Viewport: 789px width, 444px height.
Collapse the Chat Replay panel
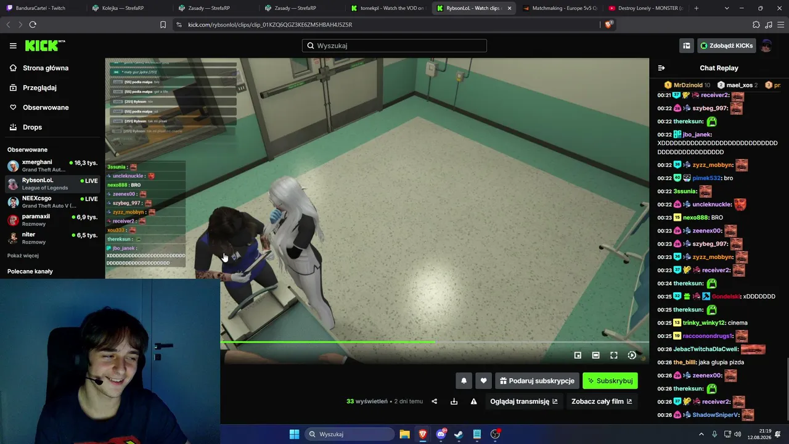point(661,68)
